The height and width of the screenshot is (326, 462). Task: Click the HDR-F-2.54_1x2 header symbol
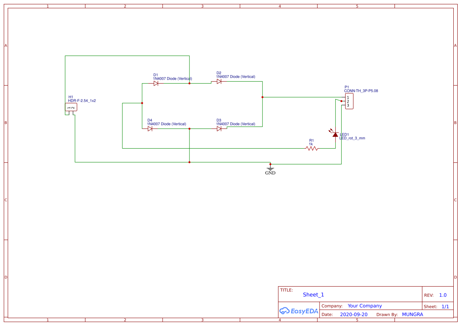(x=71, y=107)
